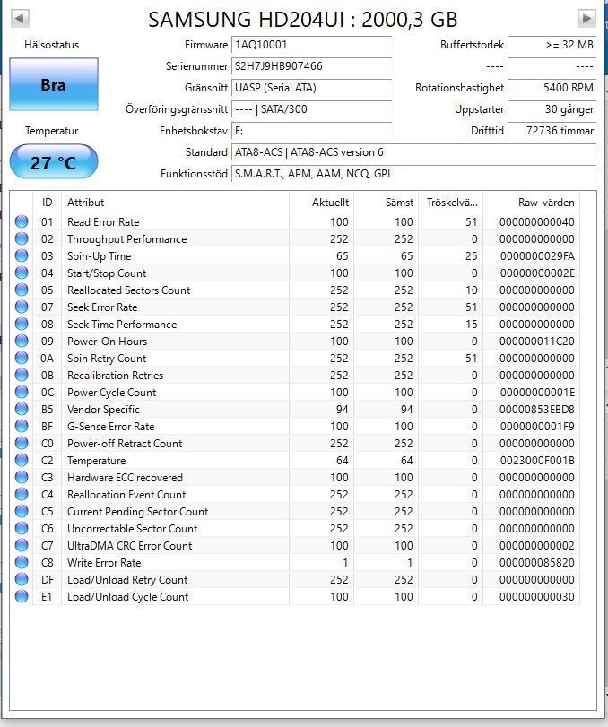608x727 pixels.
Task: Select the Current Pending Sector Count row
Action: tap(294, 512)
